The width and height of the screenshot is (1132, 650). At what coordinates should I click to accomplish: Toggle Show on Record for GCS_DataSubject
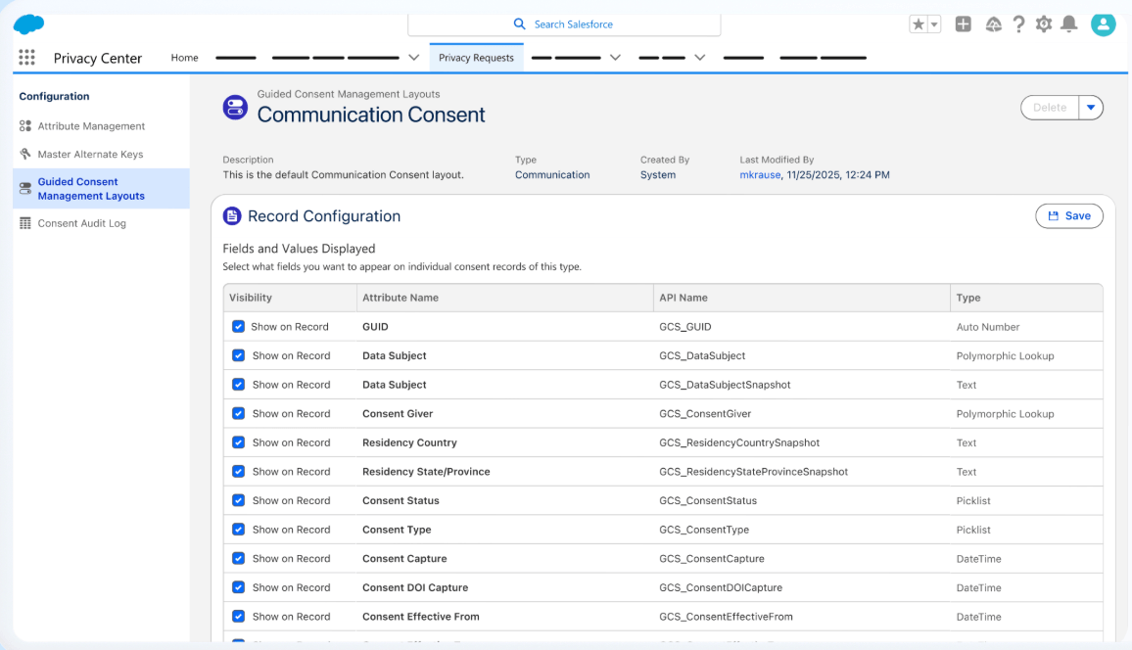coord(238,355)
